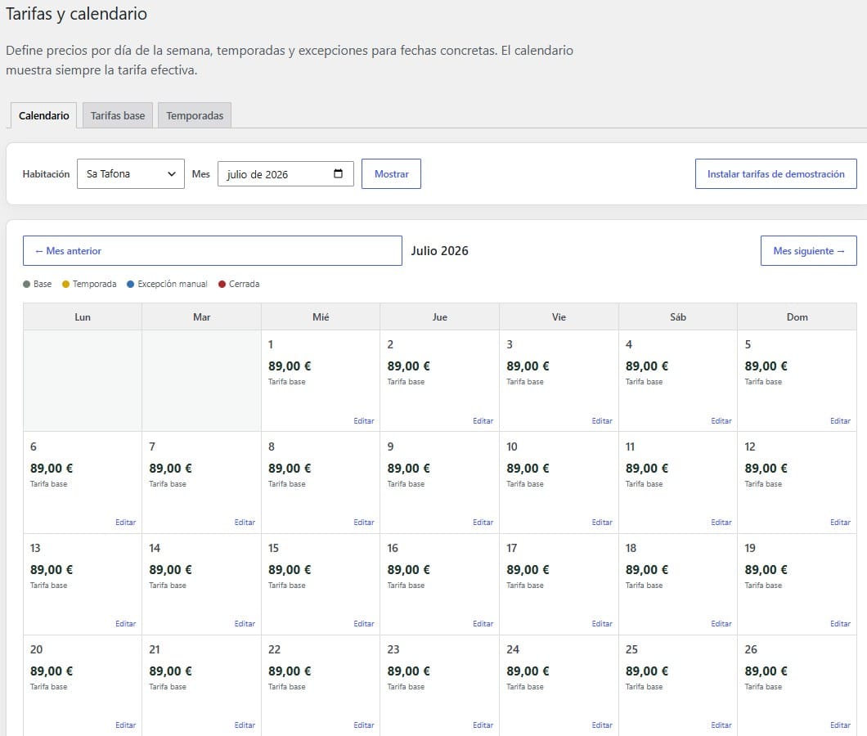
Task: Switch to the Calendario tab
Action: pos(43,115)
